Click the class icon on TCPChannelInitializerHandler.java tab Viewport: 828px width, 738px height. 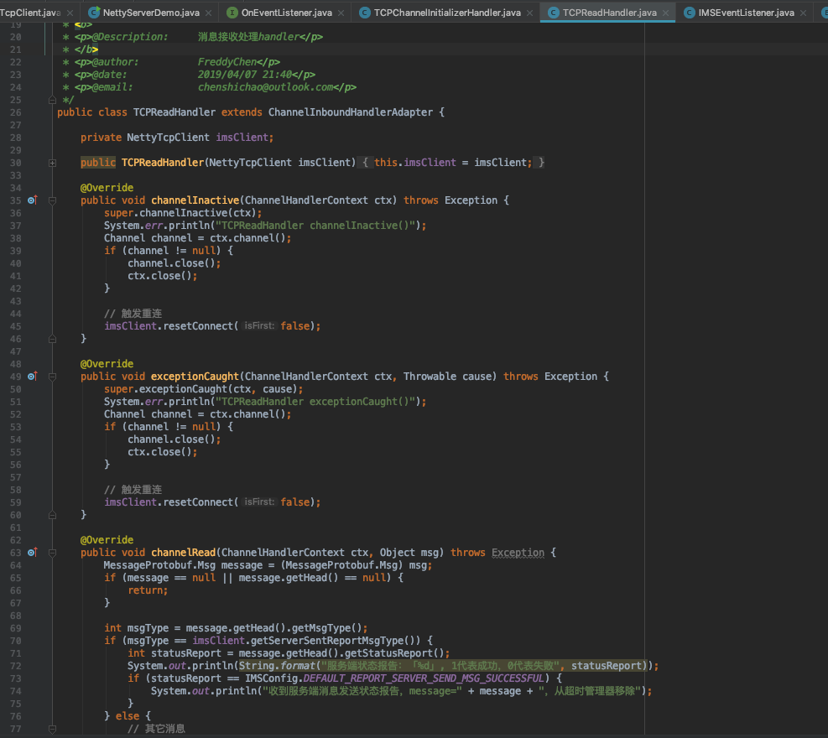(364, 13)
